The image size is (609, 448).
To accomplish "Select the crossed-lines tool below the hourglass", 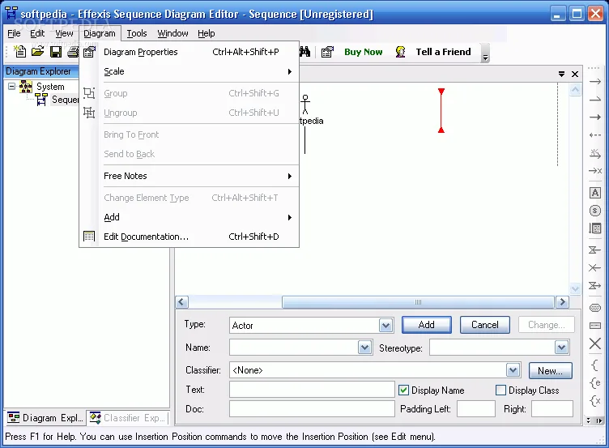I will [x=595, y=267].
